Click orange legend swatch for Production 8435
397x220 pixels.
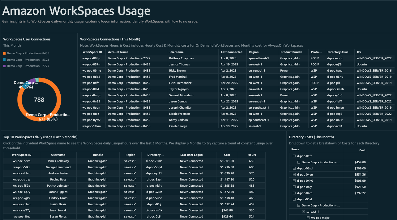[x=5, y=53]
